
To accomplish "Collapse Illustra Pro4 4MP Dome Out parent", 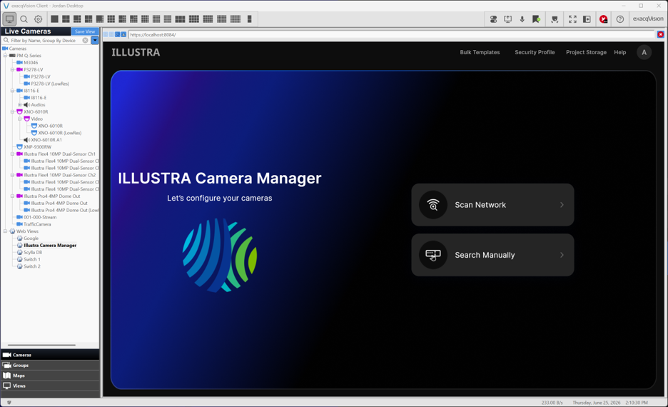I will [x=12, y=196].
